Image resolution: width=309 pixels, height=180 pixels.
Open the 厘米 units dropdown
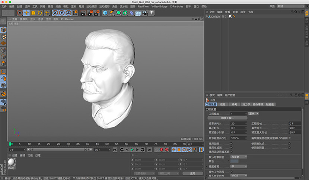click(253, 114)
